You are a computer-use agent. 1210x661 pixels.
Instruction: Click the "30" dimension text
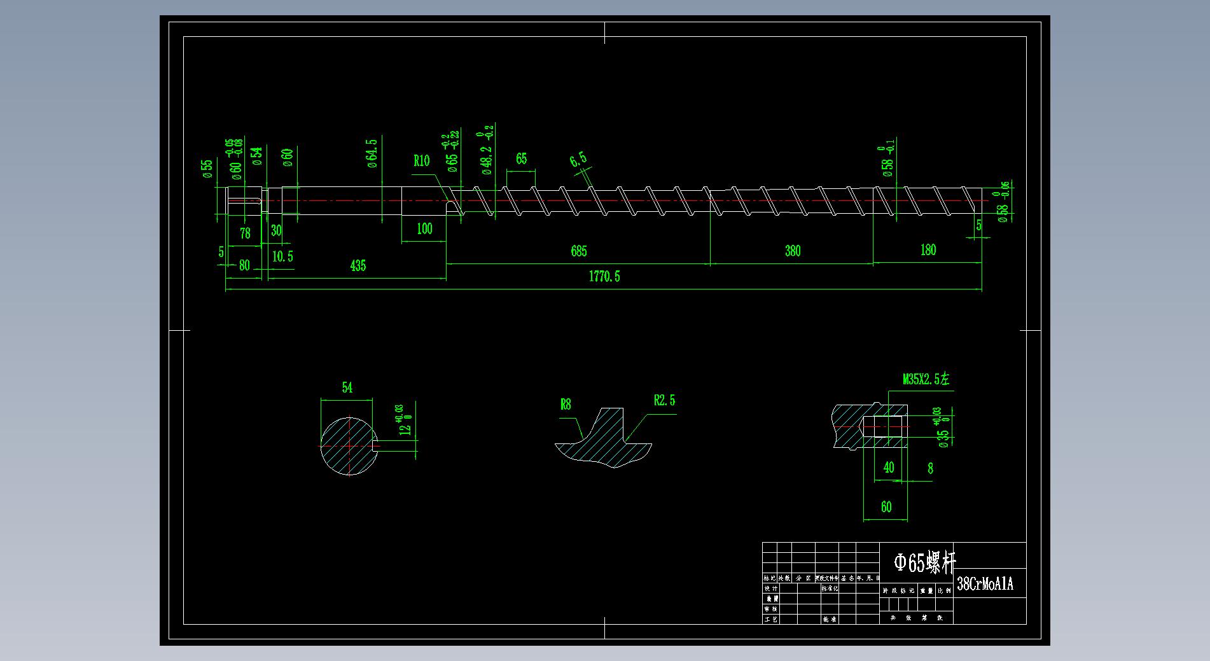[x=276, y=230]
